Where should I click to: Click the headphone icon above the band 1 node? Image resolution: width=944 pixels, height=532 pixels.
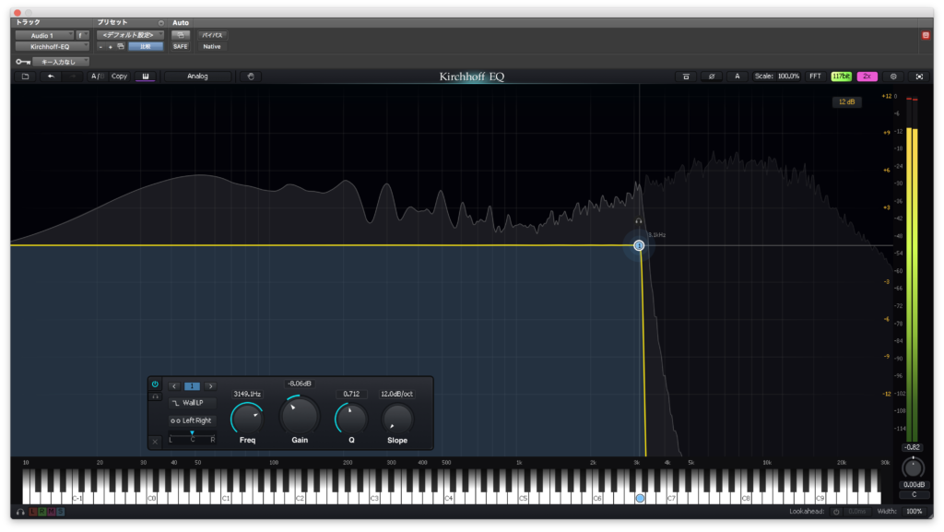tap(639, 221)
